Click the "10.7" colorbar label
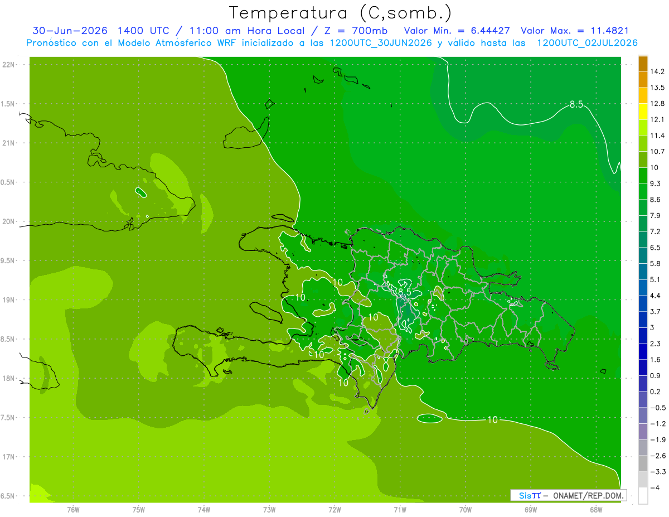 click(658, 152)
